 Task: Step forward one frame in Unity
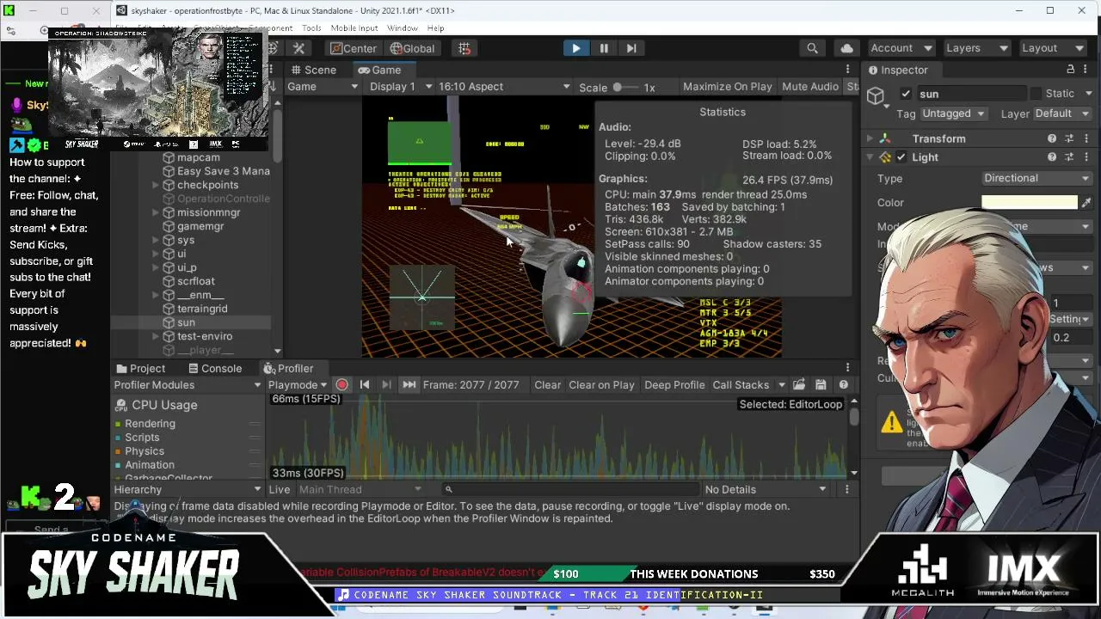pos(631,48)
